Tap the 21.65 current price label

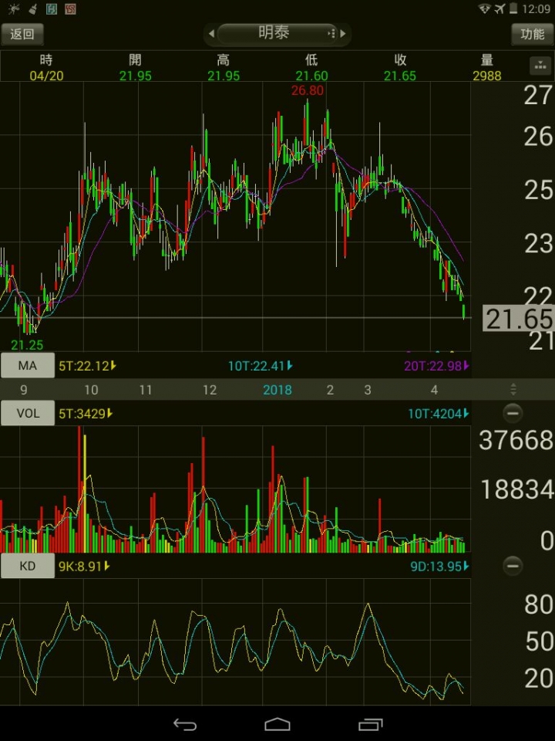coord(518,319)
